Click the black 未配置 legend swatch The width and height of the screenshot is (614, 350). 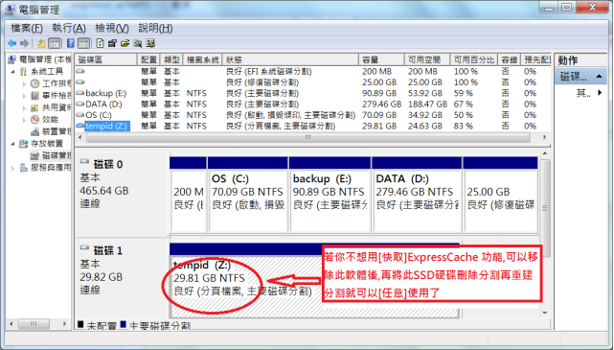(80, 324)
